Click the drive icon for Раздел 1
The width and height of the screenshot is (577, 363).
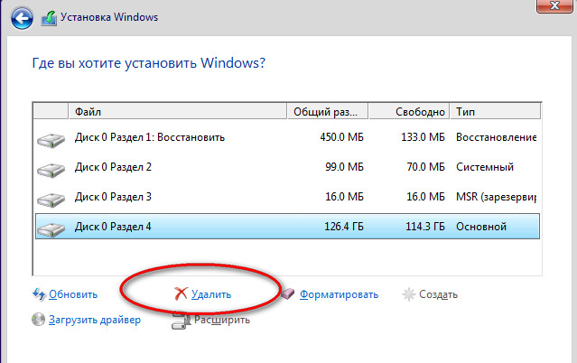(x=51, y=140)
